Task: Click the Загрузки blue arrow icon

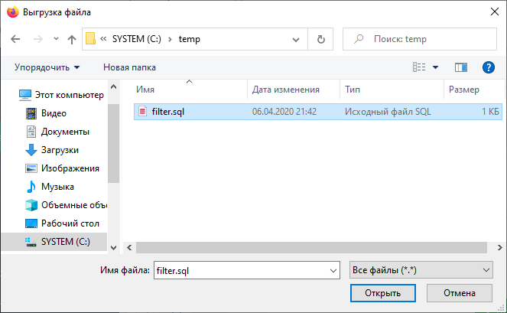Action: (31, 150)
